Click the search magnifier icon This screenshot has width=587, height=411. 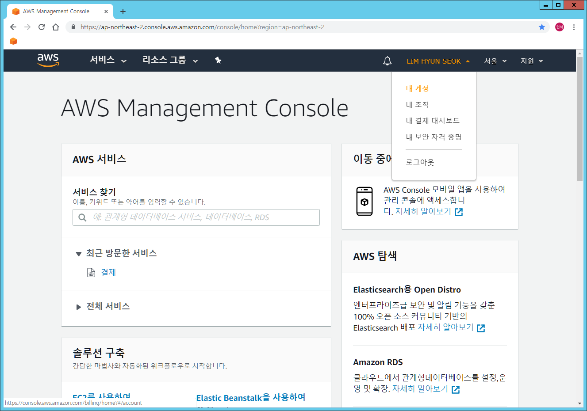point(82,217)
